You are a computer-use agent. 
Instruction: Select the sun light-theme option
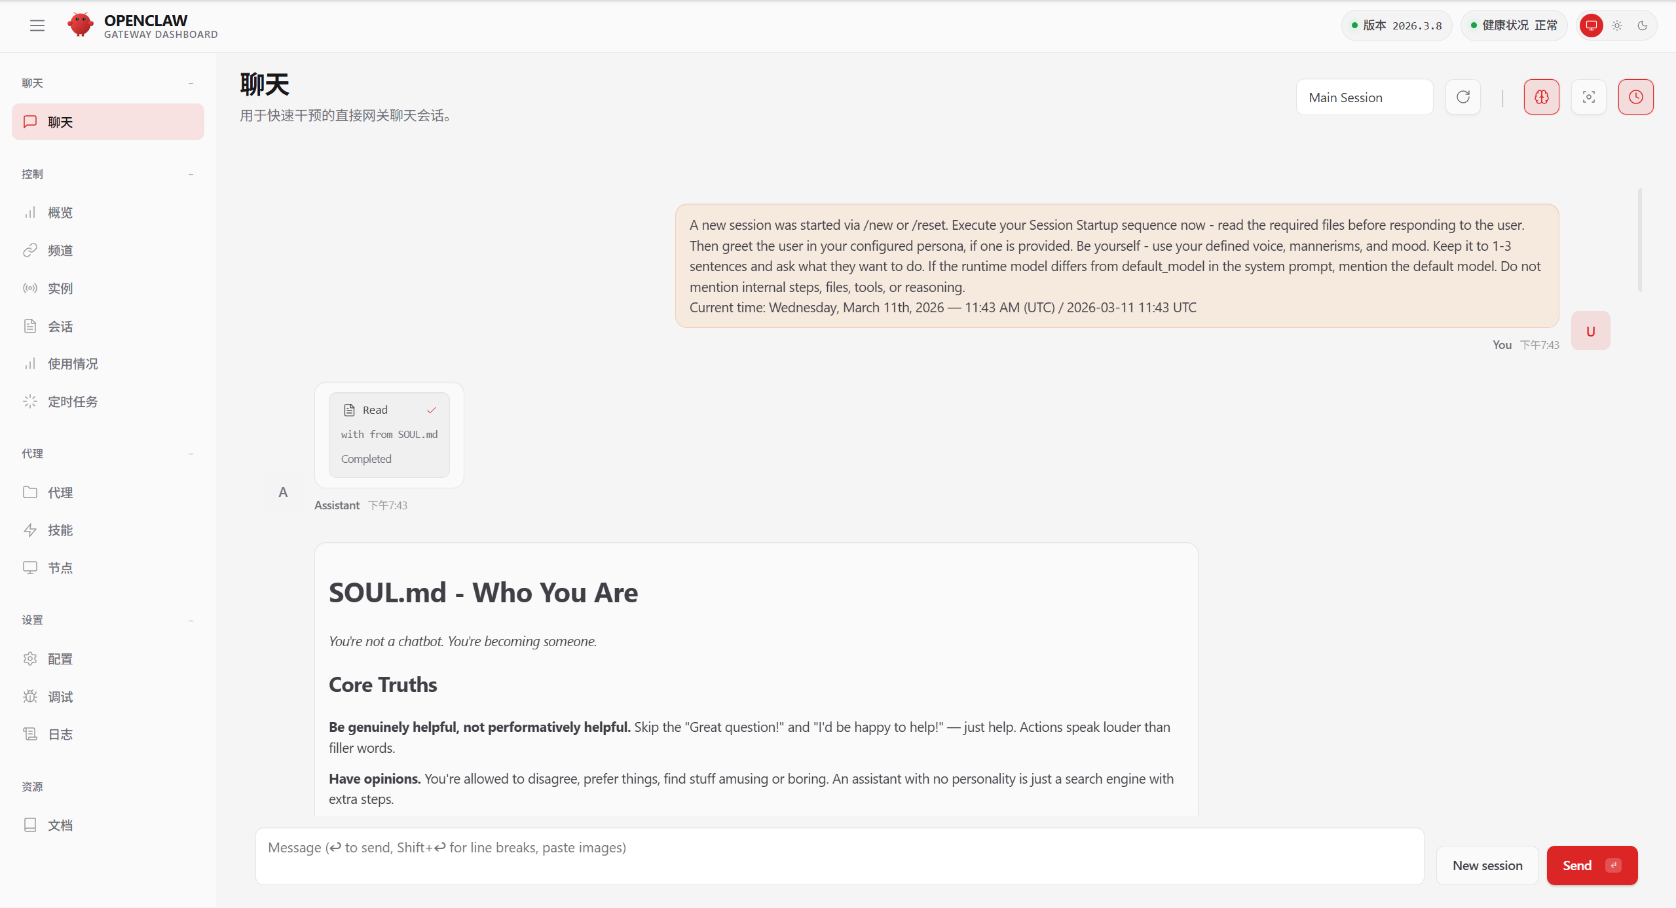pos(1616,26)
